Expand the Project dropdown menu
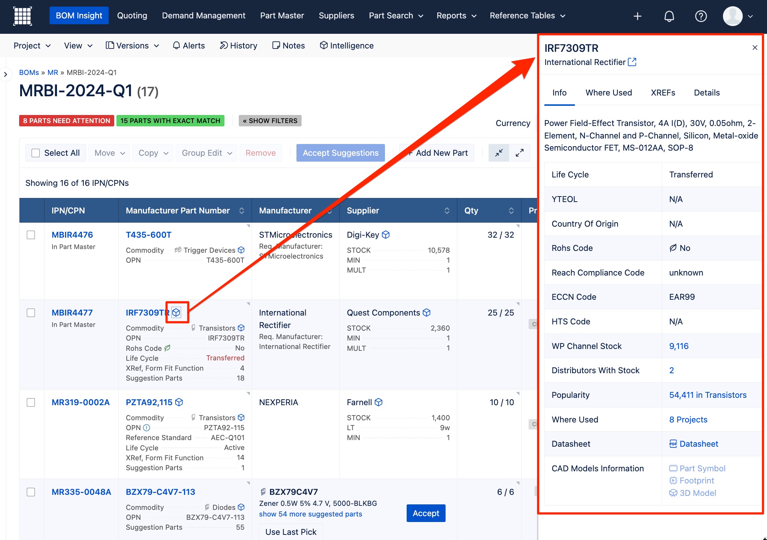767x540 pixels. point(32,46)
